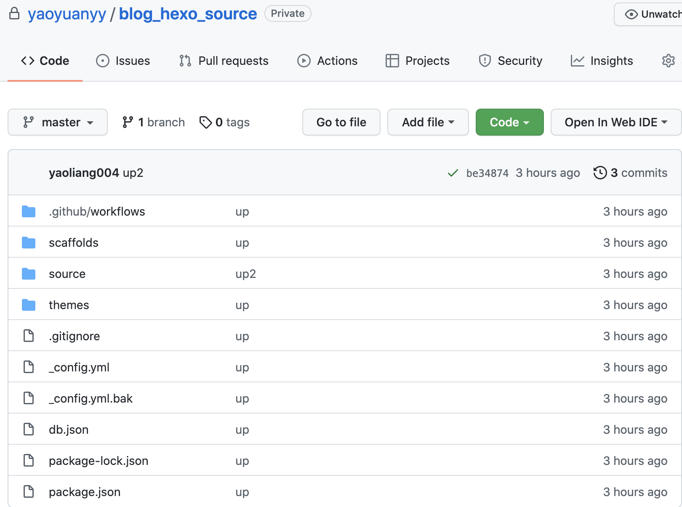The image size is (682, 507).
Task: Click the folder icon beside scaffolds
Action: pos(29,243)
